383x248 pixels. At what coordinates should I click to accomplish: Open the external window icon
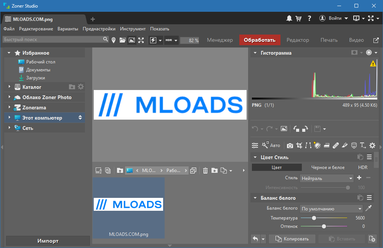point(376,40)
